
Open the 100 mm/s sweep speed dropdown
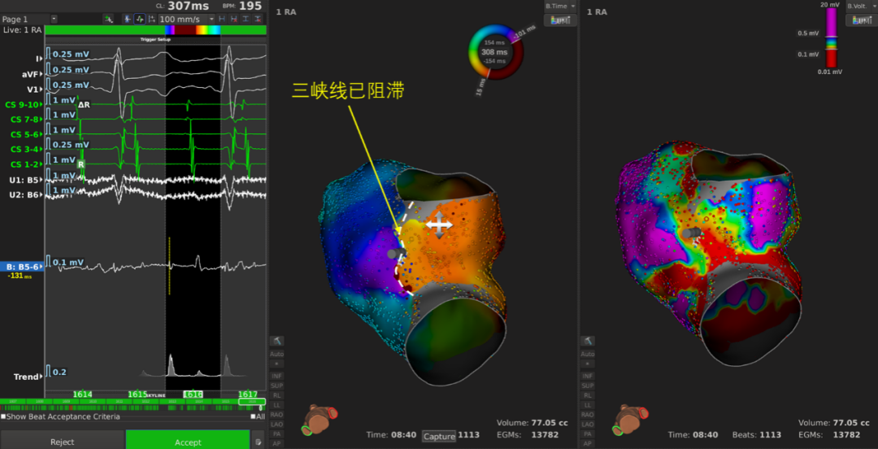[211, 19]
